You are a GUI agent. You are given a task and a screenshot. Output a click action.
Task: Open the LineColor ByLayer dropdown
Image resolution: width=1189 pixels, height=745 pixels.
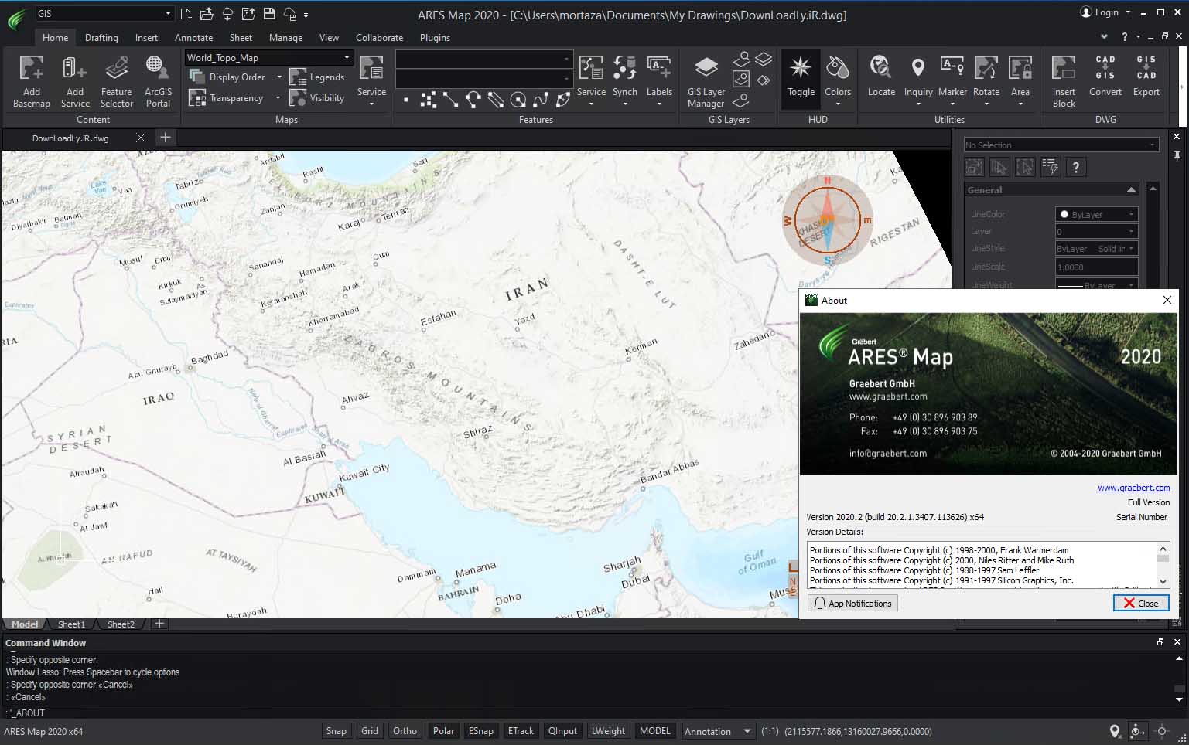pos(1096,214)
